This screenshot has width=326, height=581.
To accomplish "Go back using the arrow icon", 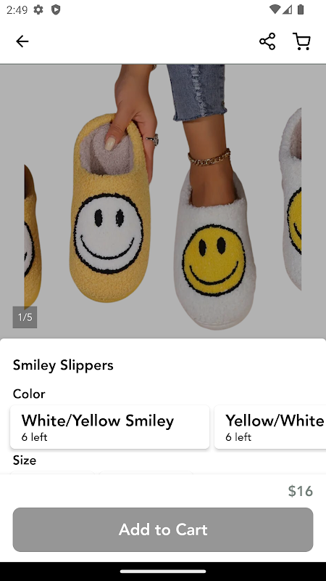I will 22,41.
